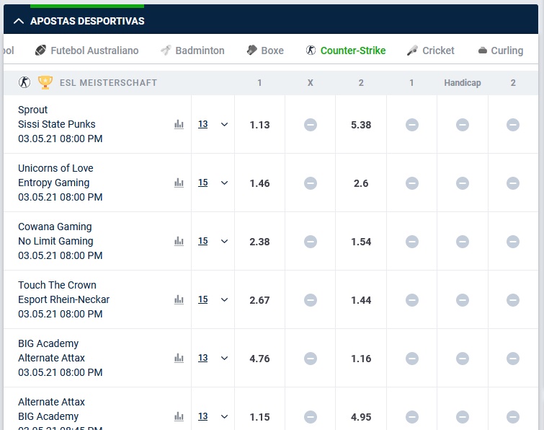Open the Esport Rhein-Neckar team name
544x430 pixels.
[x=64, y=299]
